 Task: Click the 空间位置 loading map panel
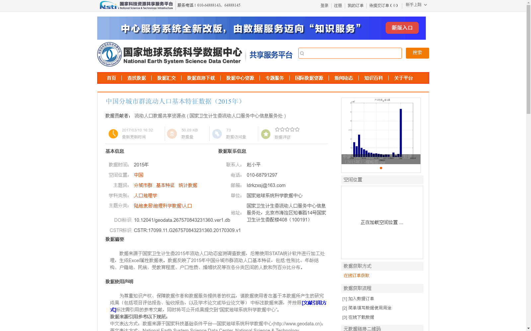coord(382,222)
